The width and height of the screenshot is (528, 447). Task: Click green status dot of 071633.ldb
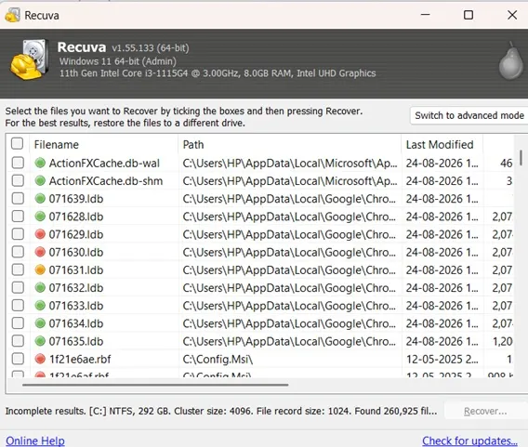click(40, 306)
